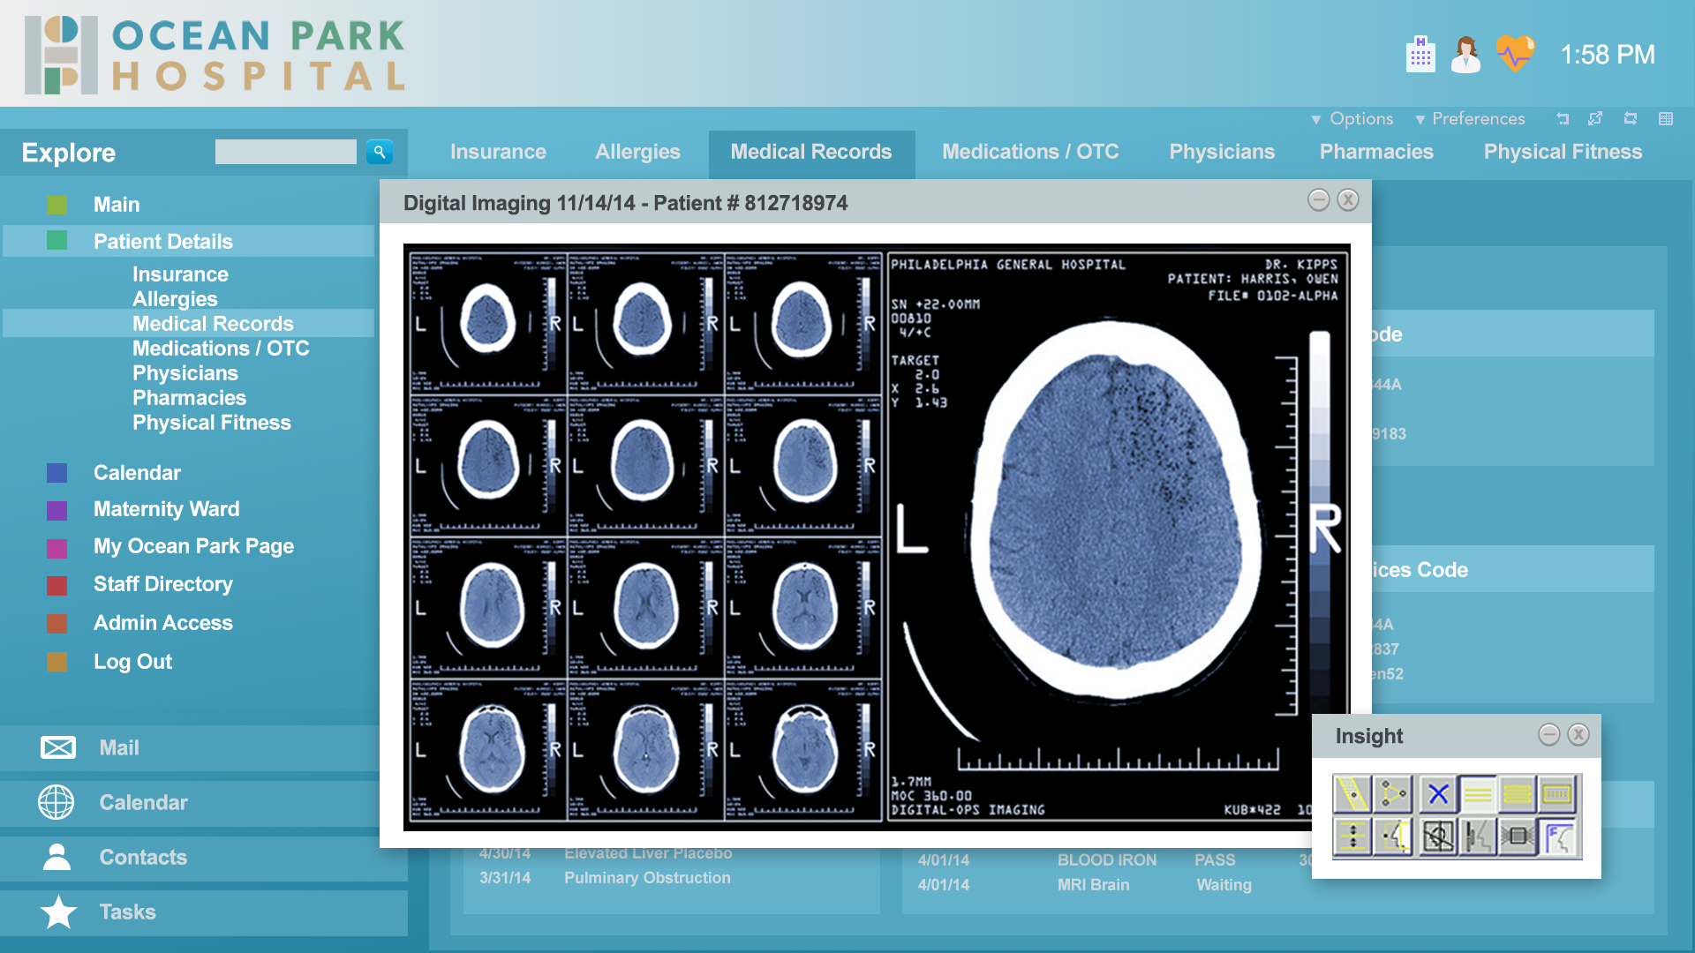Open the Preferences dropdown
Screen dimensions: 1695x953
click(x=1470, y=118)
